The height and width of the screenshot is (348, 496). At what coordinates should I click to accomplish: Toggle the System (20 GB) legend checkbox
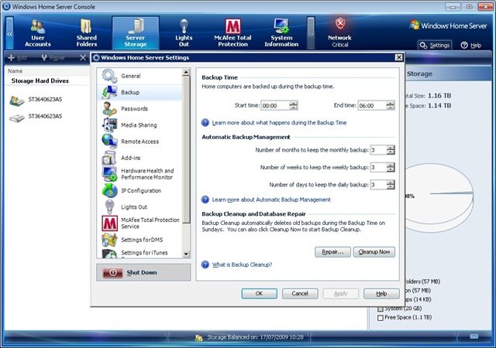[x=381, y=309]
